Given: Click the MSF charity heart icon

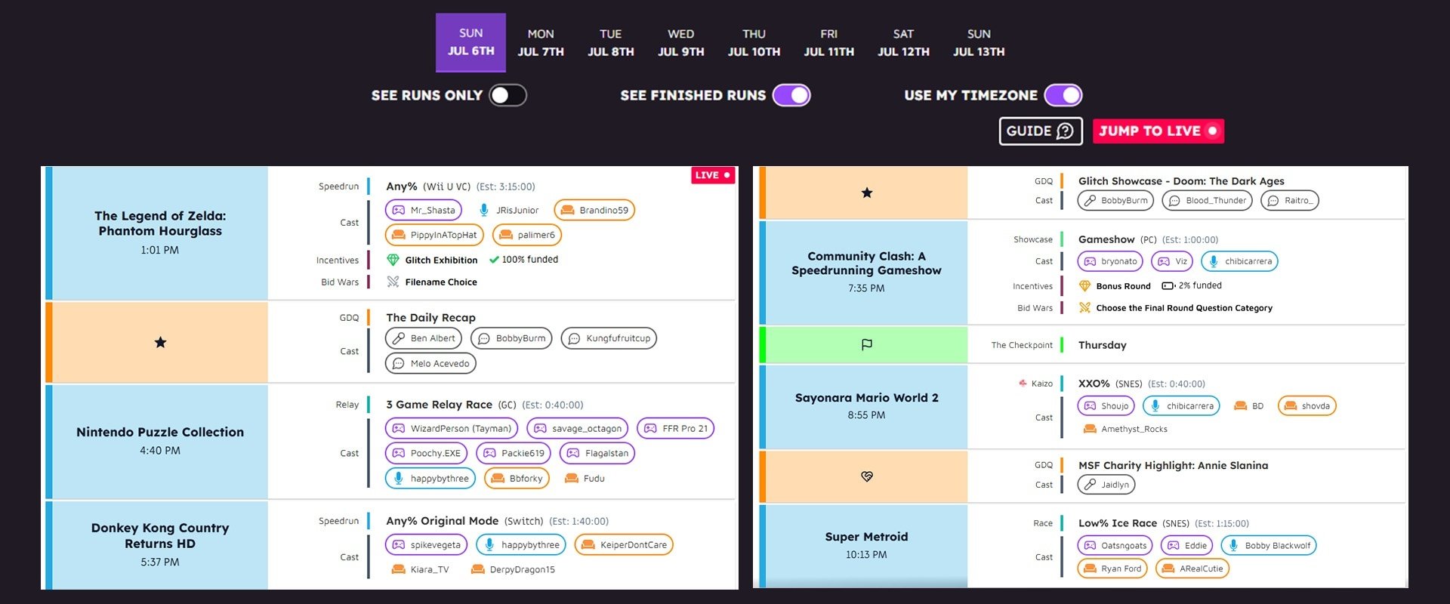Looking at the screenshot, I should 867,476.
